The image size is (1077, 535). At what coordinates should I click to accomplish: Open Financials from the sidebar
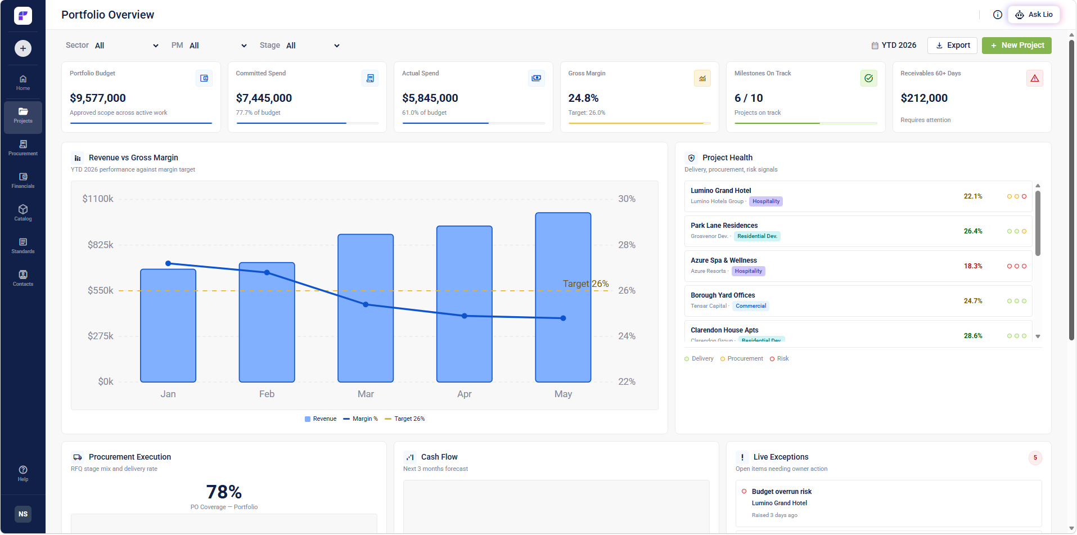click(23, 181)
